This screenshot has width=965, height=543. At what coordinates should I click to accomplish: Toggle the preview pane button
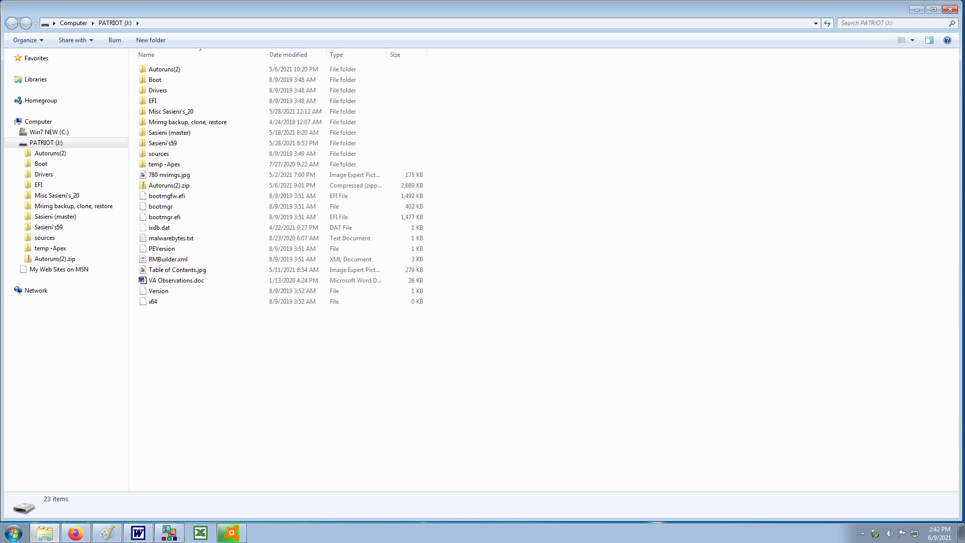click(929, 40)
